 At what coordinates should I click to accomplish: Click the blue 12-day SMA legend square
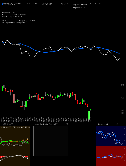click(3, 4)
